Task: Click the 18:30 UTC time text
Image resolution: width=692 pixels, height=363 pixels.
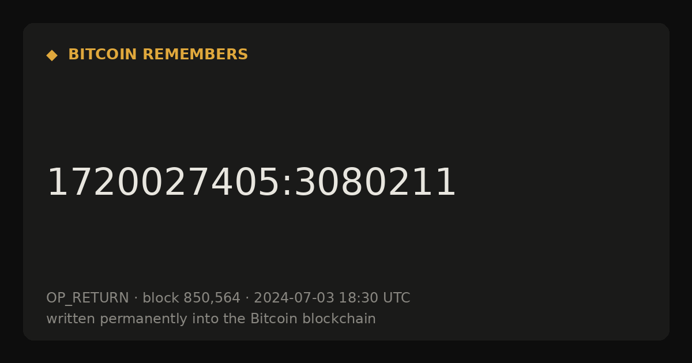Action: coord(374,298)
